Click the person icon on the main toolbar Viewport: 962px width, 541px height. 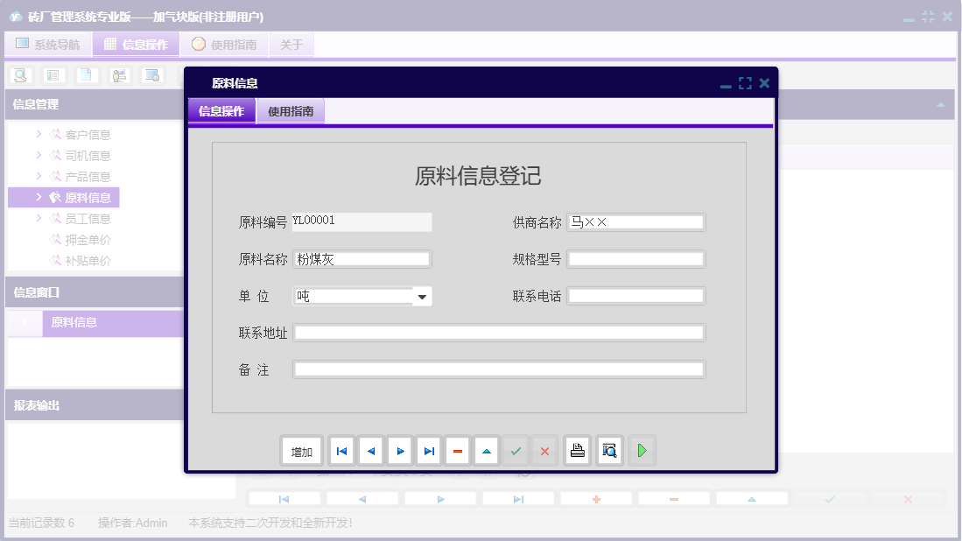coord(118,75)
